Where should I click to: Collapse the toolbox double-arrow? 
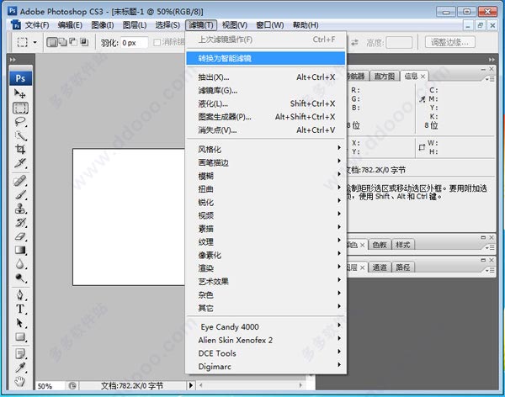pyautogui.click(x=13, y=60)
